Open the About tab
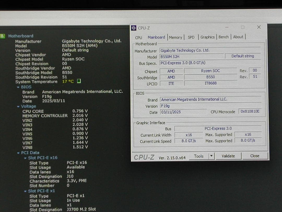The height and width of the screenshot is (212, 282). pyautogui.click(x=238, y=37)
